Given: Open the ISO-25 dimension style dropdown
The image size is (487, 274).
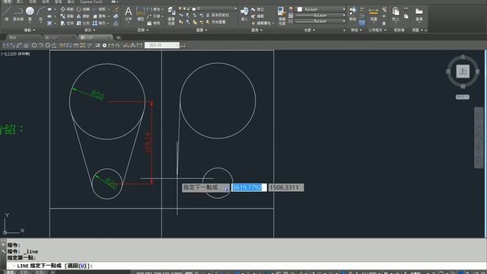Looking at the screenshot, I should (162, 46).
